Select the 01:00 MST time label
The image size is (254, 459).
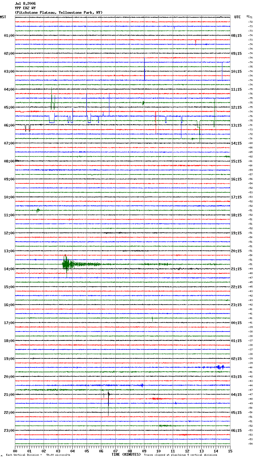9,36
